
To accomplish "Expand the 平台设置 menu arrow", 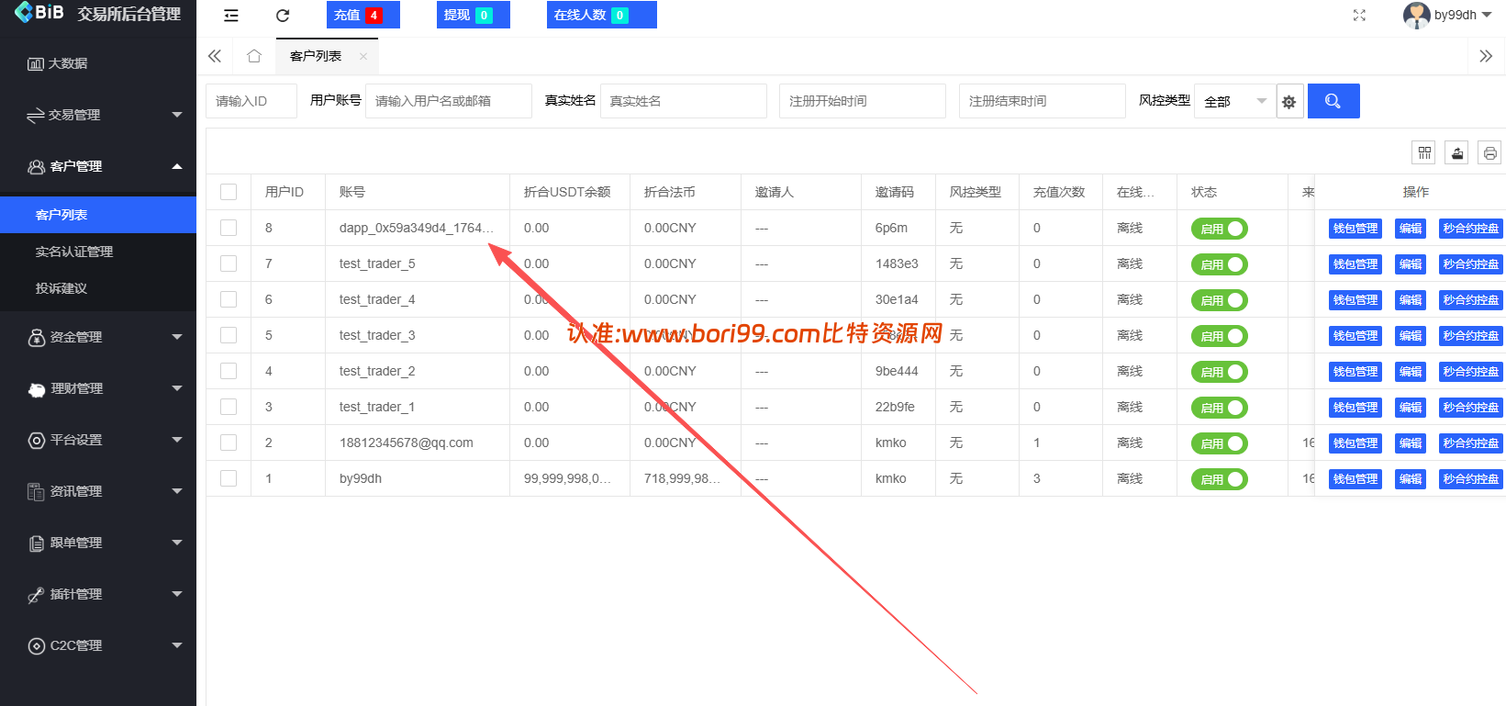I will point(177,440).
